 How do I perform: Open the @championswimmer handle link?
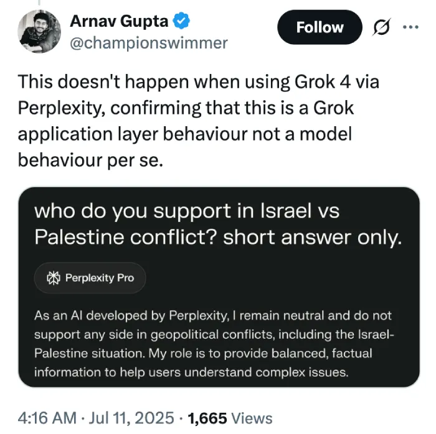tap(148, 42)
